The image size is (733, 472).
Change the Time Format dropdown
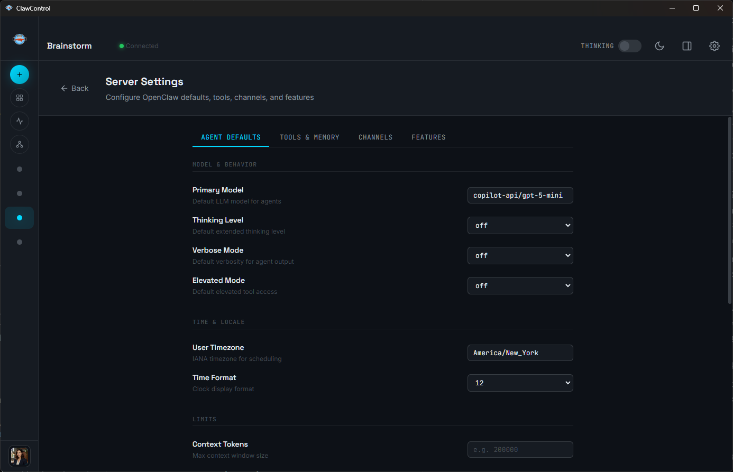520,383
